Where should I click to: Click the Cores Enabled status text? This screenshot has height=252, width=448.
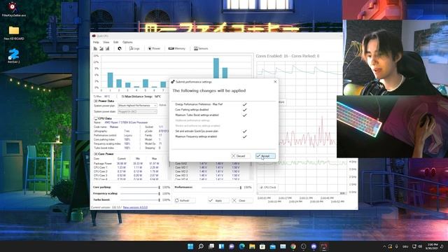tap(288, 56)
